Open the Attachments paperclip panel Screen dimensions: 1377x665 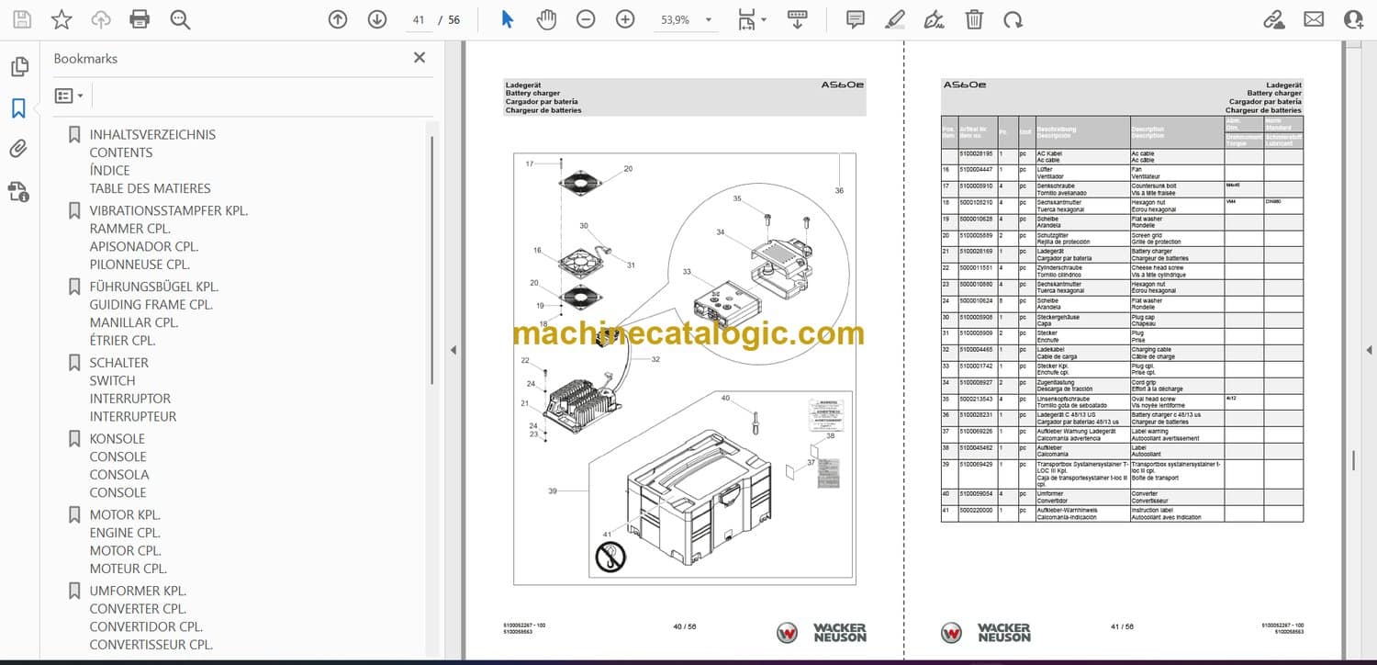(x=18, y=150)
